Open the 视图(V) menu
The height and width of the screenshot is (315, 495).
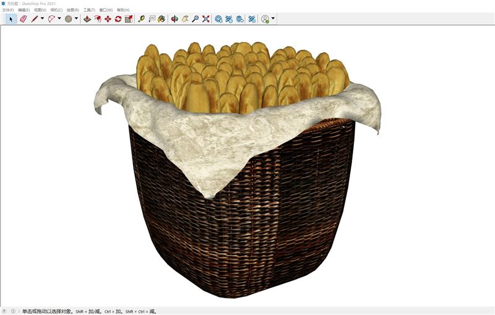pyautogui.click(x=40, y=10)
